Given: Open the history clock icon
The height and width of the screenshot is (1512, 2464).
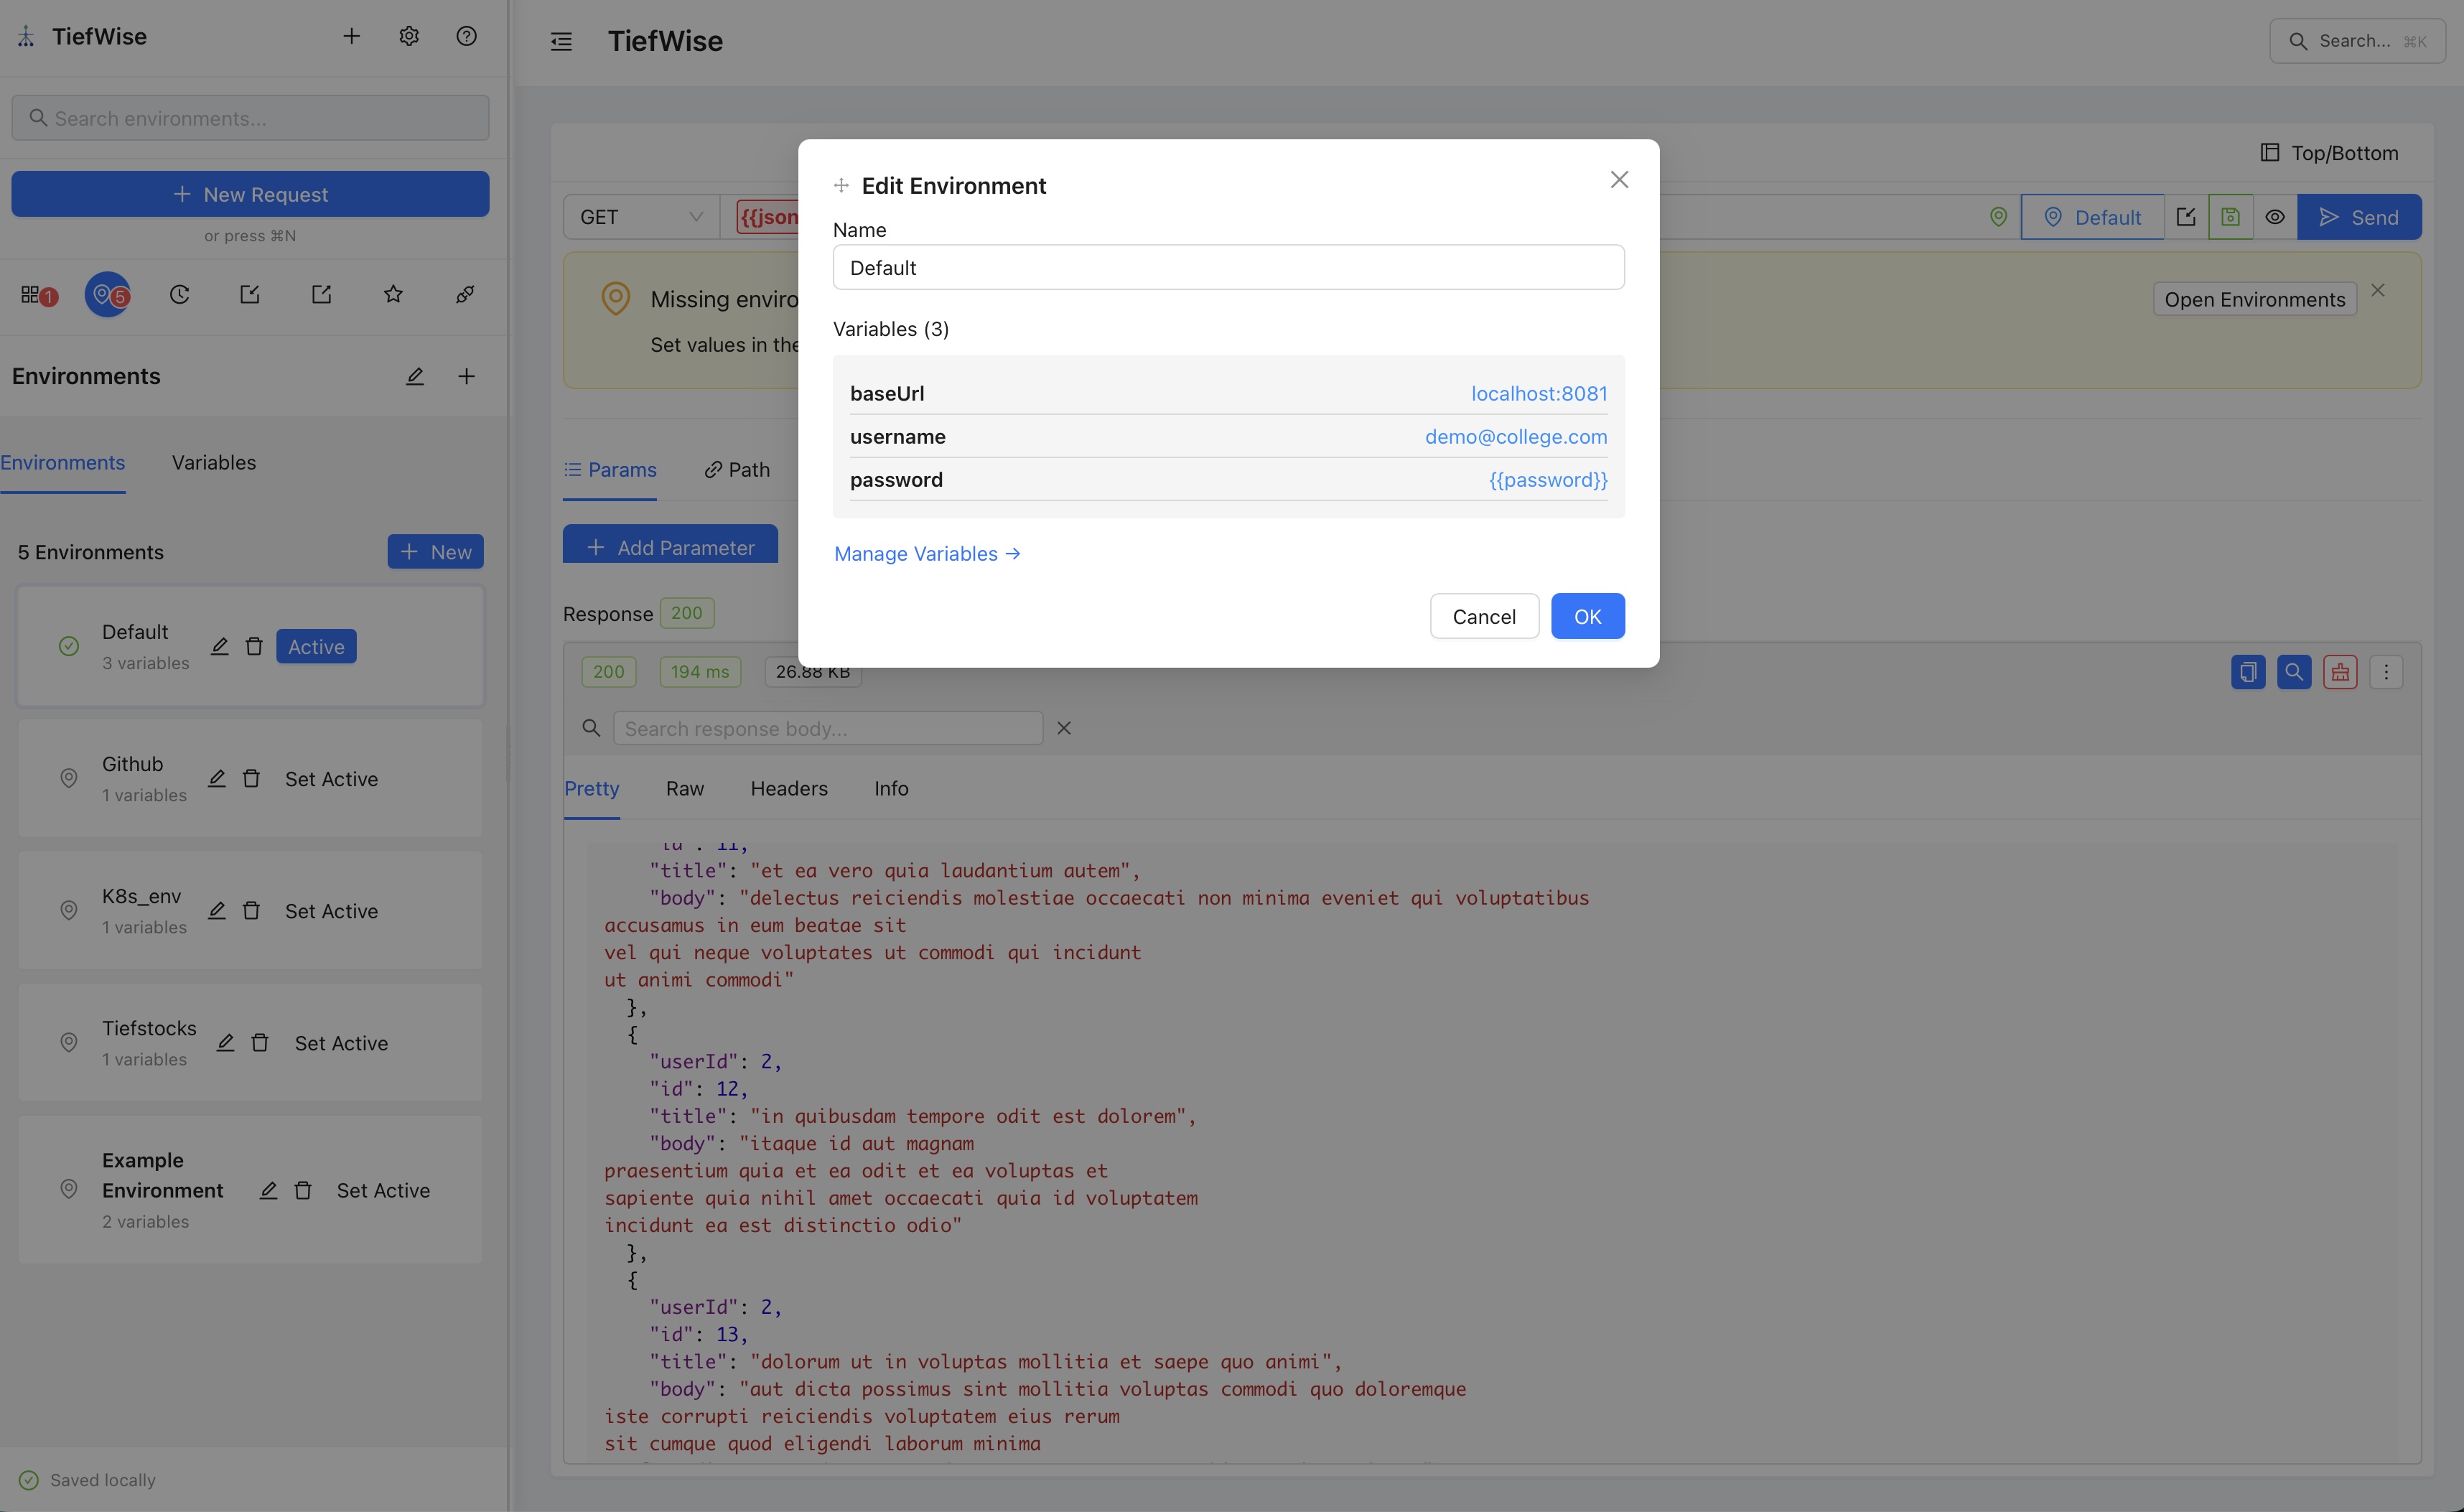Looking at the screenshot, I should tap(179, 295).
